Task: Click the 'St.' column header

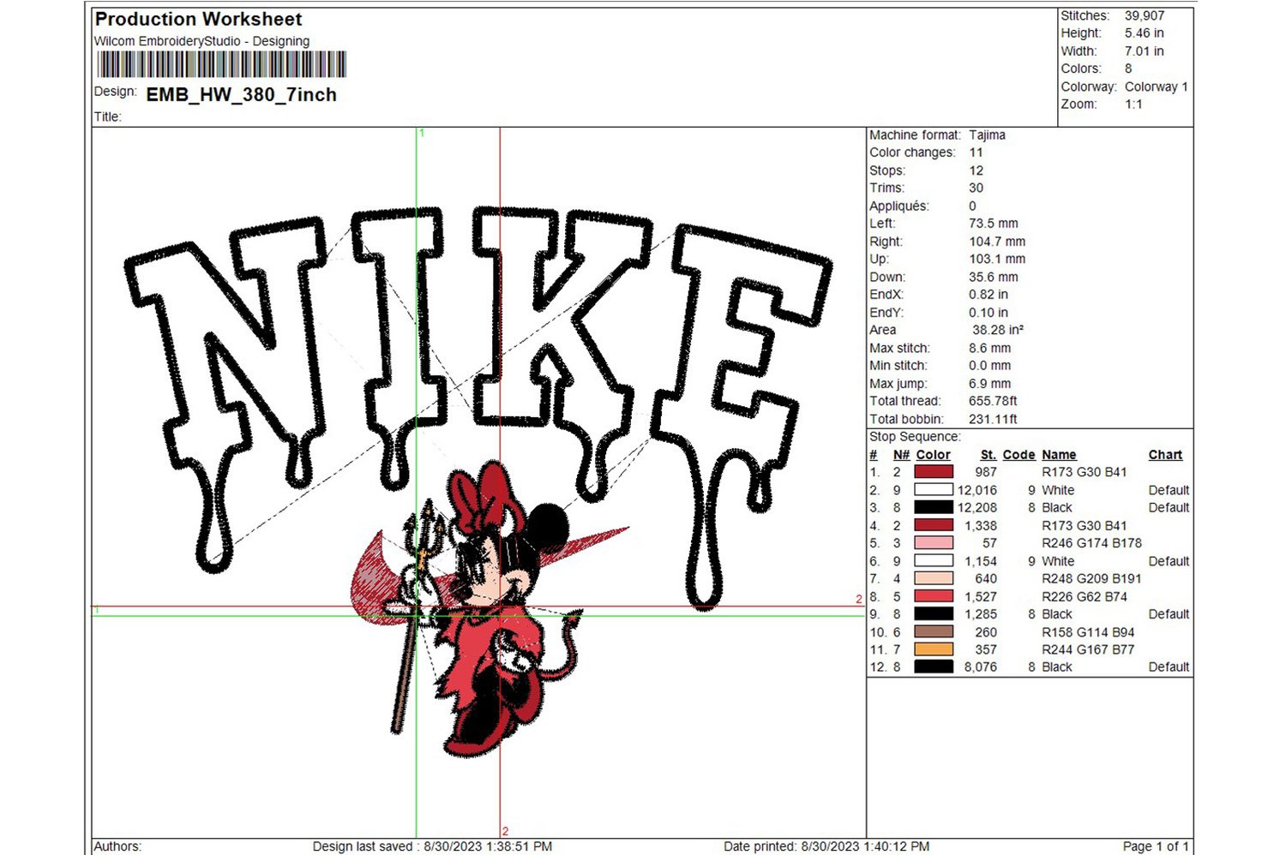Action: (x=989, y=455)
